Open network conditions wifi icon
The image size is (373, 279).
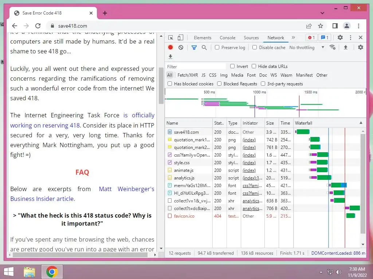click(333, 47)
